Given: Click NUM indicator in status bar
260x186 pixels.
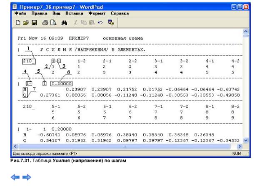Looking at the screenshot, I should [237, 154].
